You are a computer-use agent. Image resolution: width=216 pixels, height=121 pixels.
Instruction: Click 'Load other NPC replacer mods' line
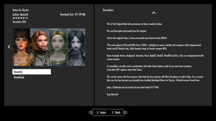pos(125,70)
